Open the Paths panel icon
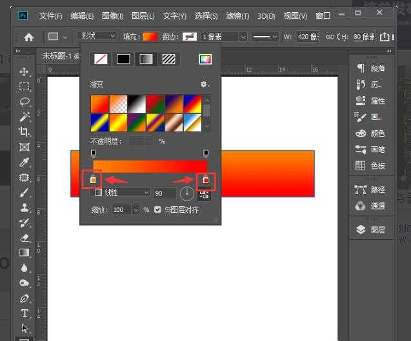411x341 pixels. pos(361,190)
